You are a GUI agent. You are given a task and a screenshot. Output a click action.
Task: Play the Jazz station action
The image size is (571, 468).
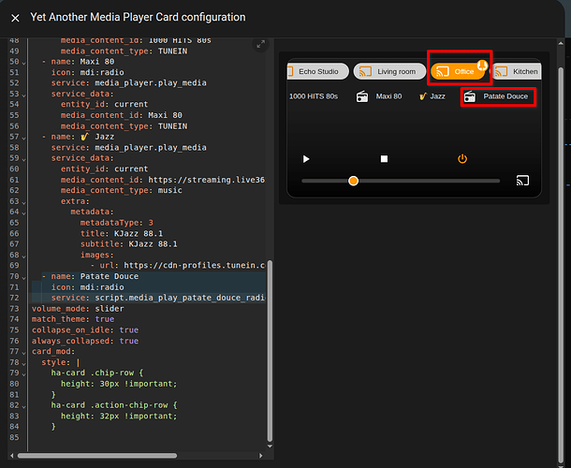[x=432, y=96]
